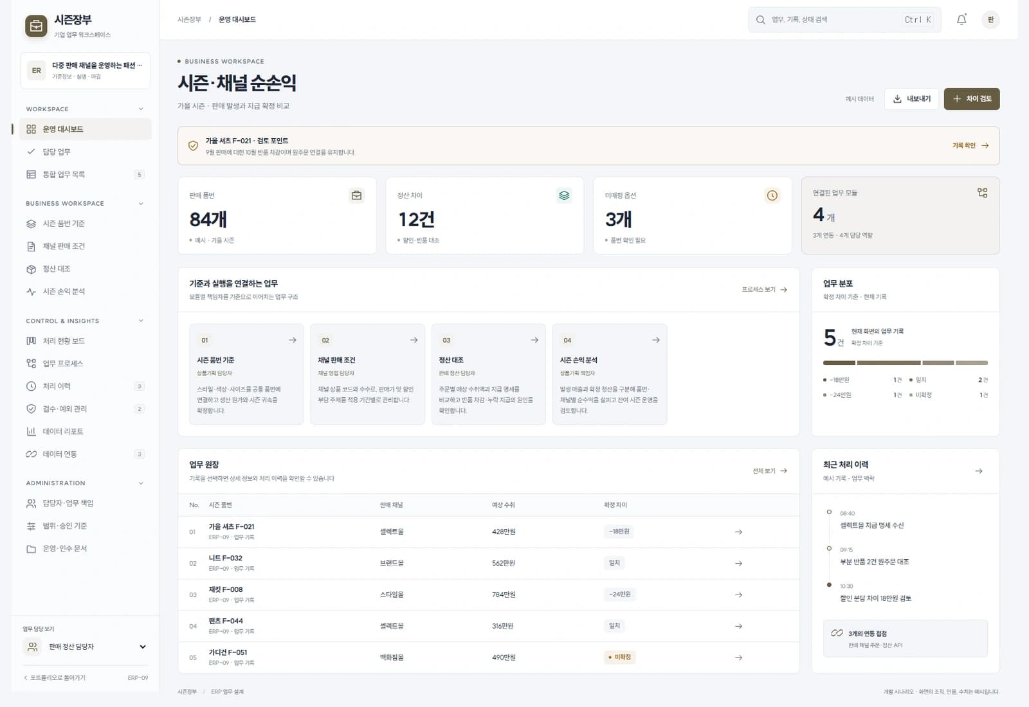1029x707 pixels.
Task: Click the module icon on 연결된 업무 모듈 card
Action: pyautogui.click(x=982, y=193)
